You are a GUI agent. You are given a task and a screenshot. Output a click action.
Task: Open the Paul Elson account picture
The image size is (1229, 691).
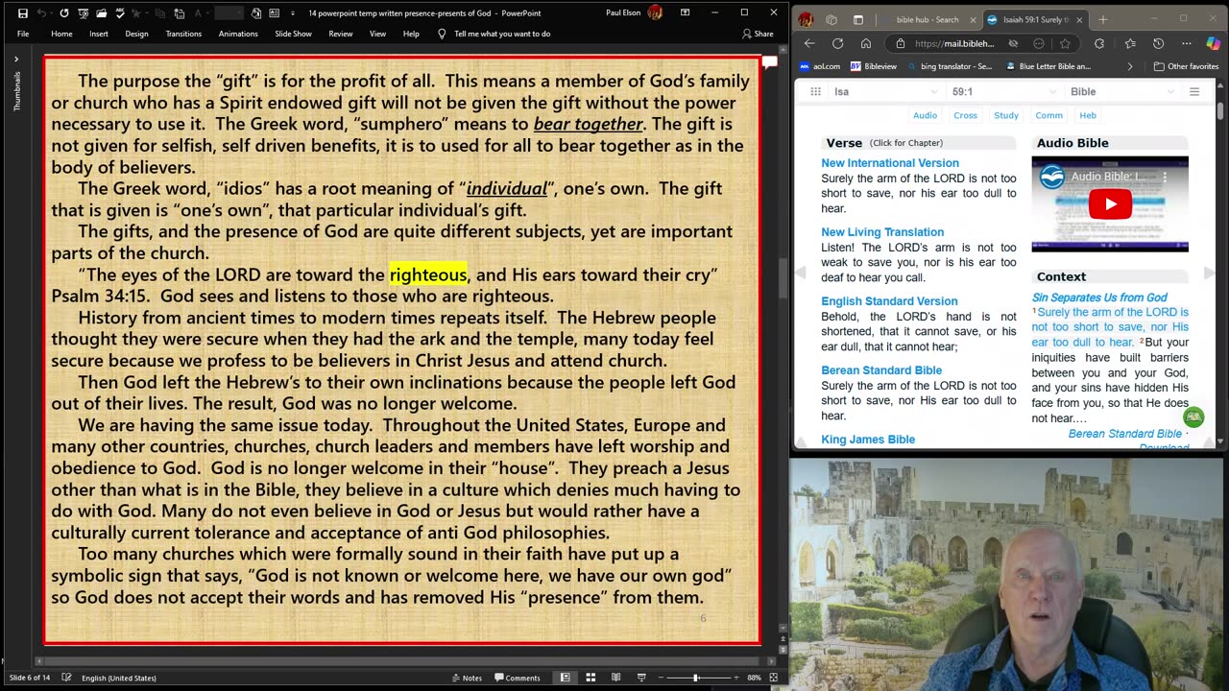click(x=655, y=12)
